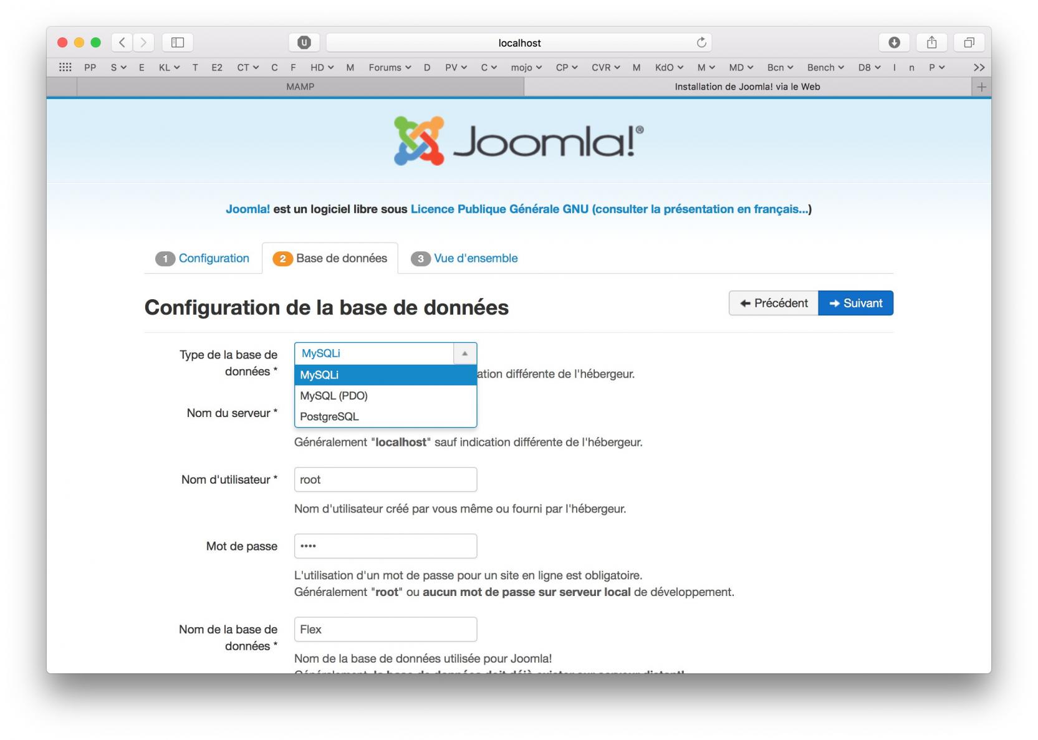Open the Licence Publique Générale GNU link

click(499, 209)
